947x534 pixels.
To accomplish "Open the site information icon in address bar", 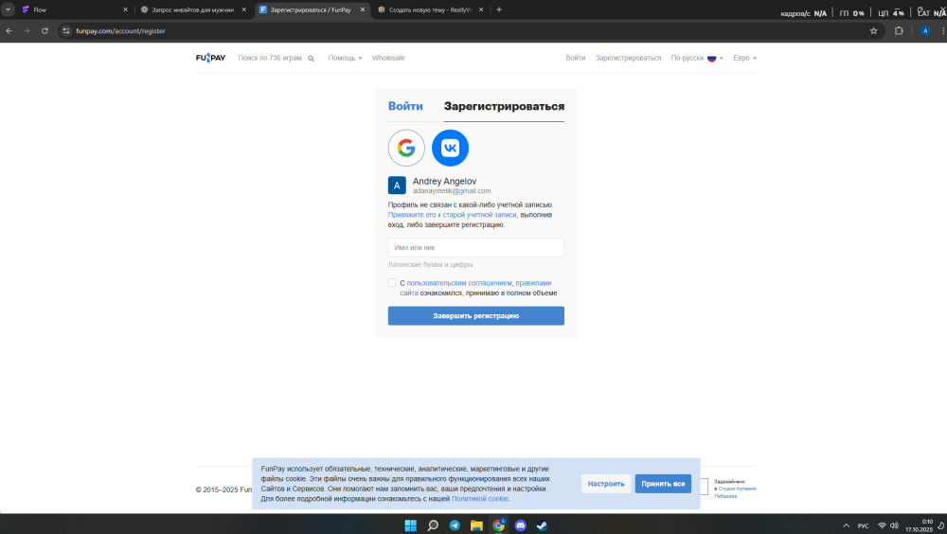I will click(66, 31).
